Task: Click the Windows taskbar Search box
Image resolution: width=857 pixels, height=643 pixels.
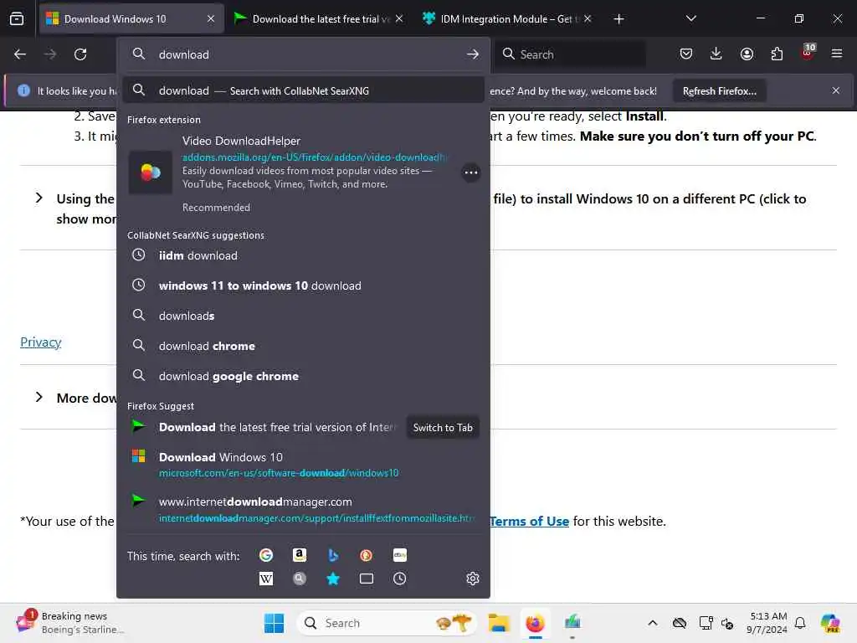Action: pyautogui.click(x=387, y=623)
